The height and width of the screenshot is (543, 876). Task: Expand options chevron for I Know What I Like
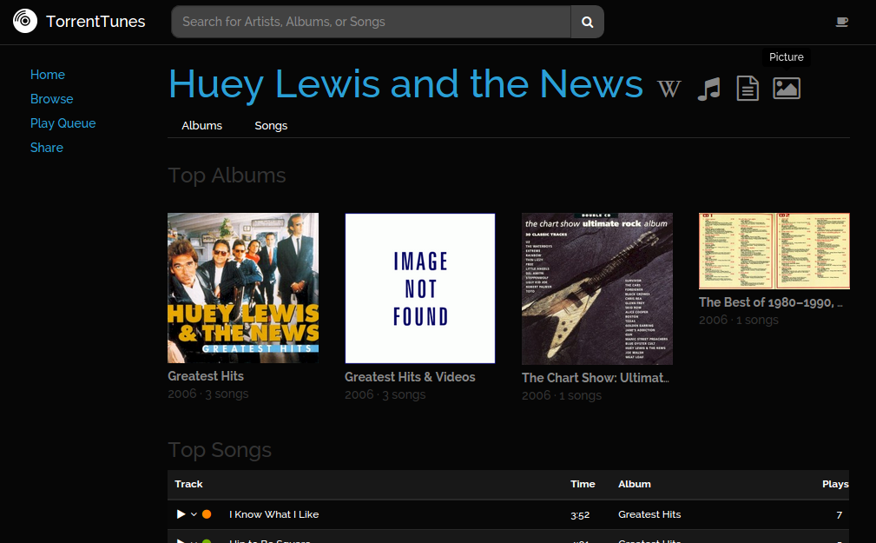[194, 514]
